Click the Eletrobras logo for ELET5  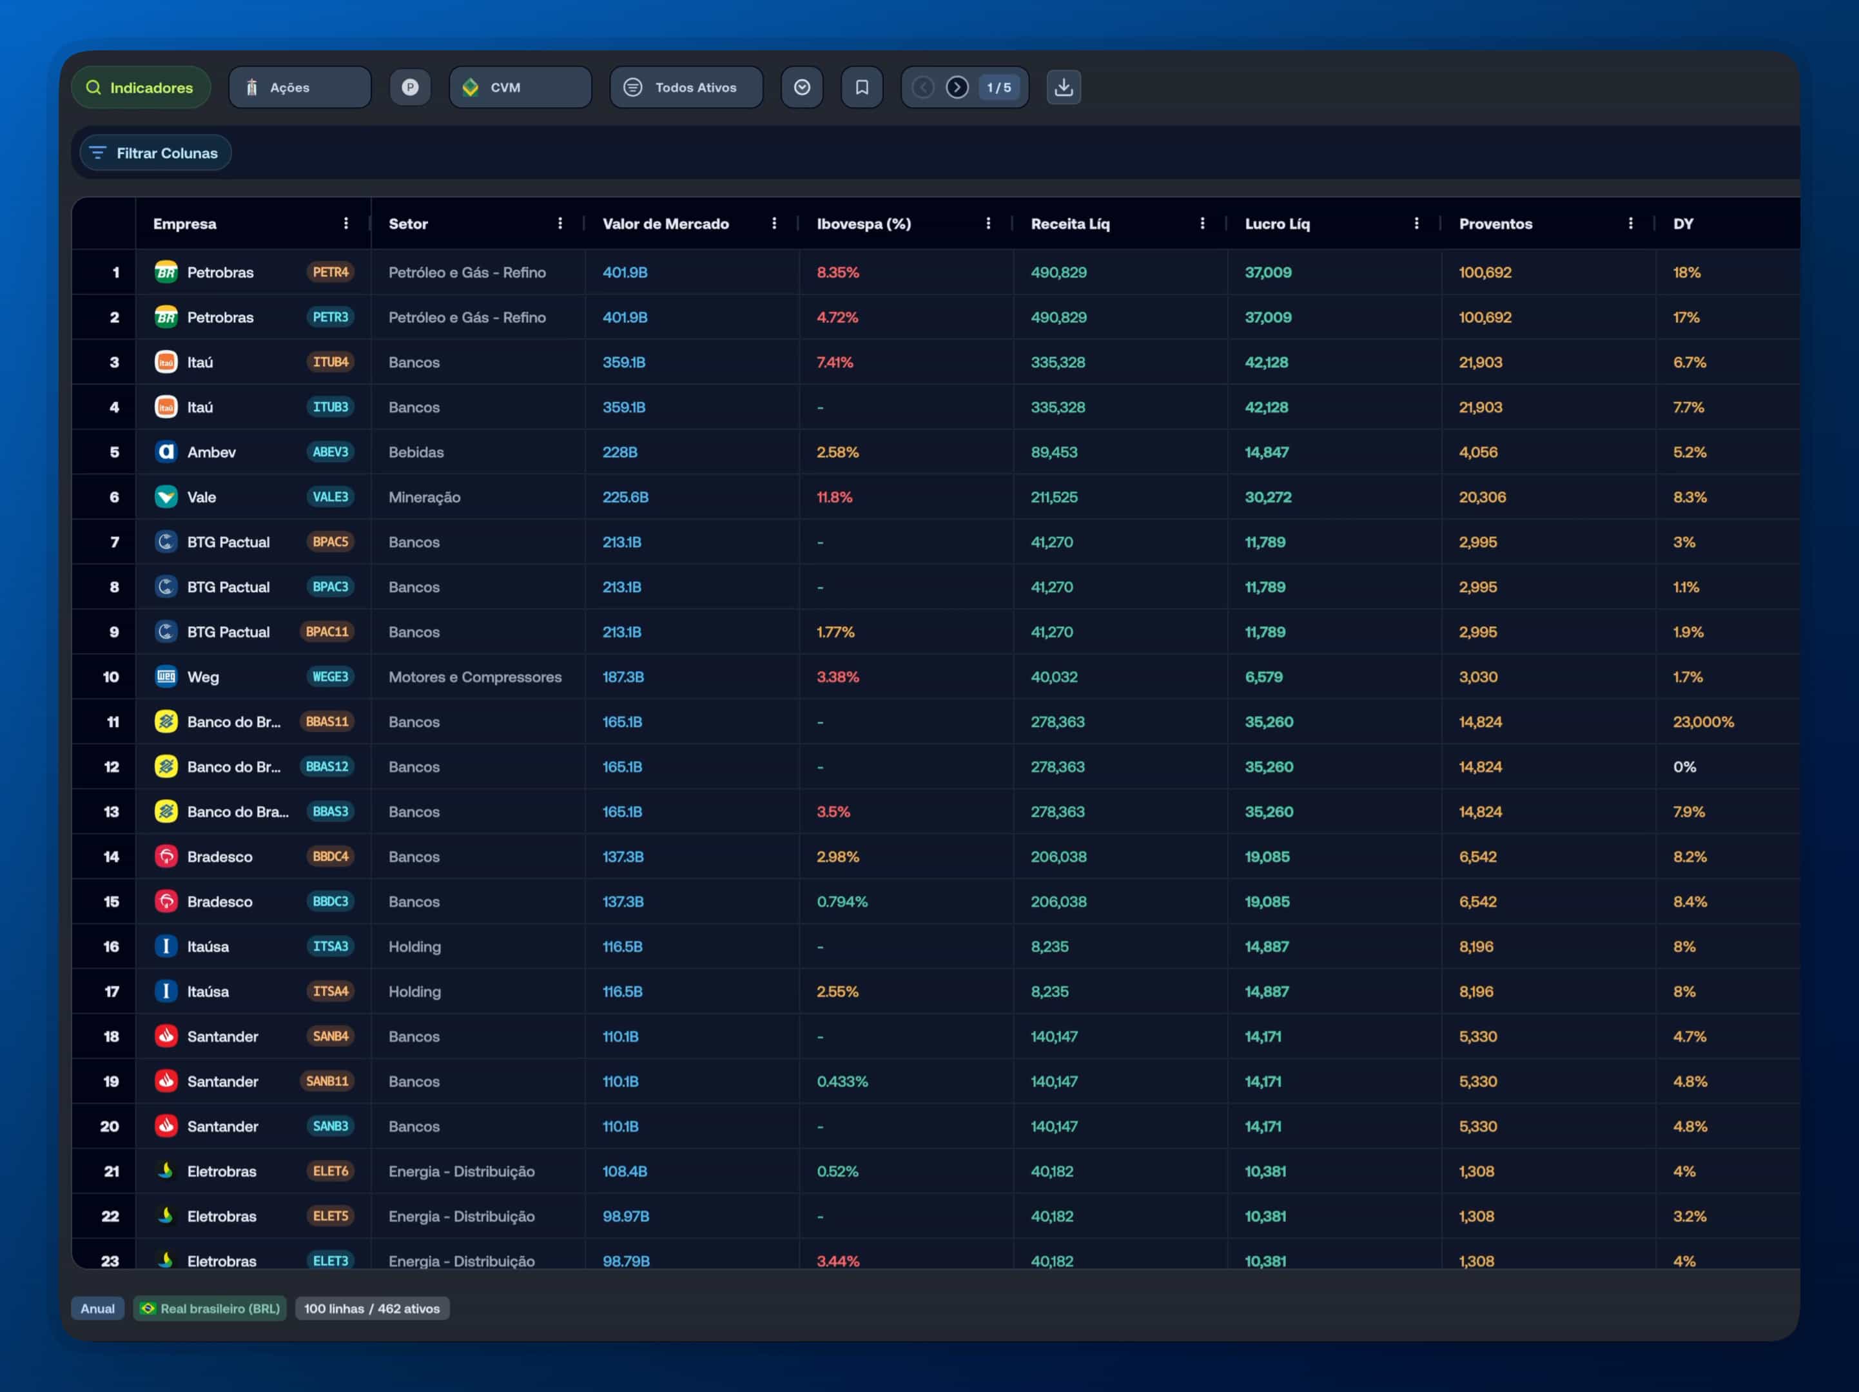click(166, 1217)
